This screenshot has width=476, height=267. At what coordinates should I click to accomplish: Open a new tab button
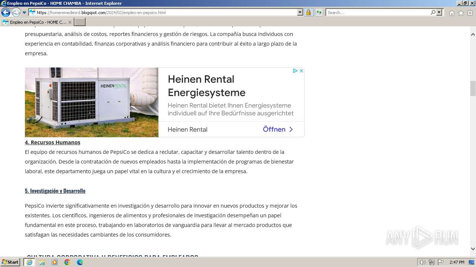[x=80, y=22]
